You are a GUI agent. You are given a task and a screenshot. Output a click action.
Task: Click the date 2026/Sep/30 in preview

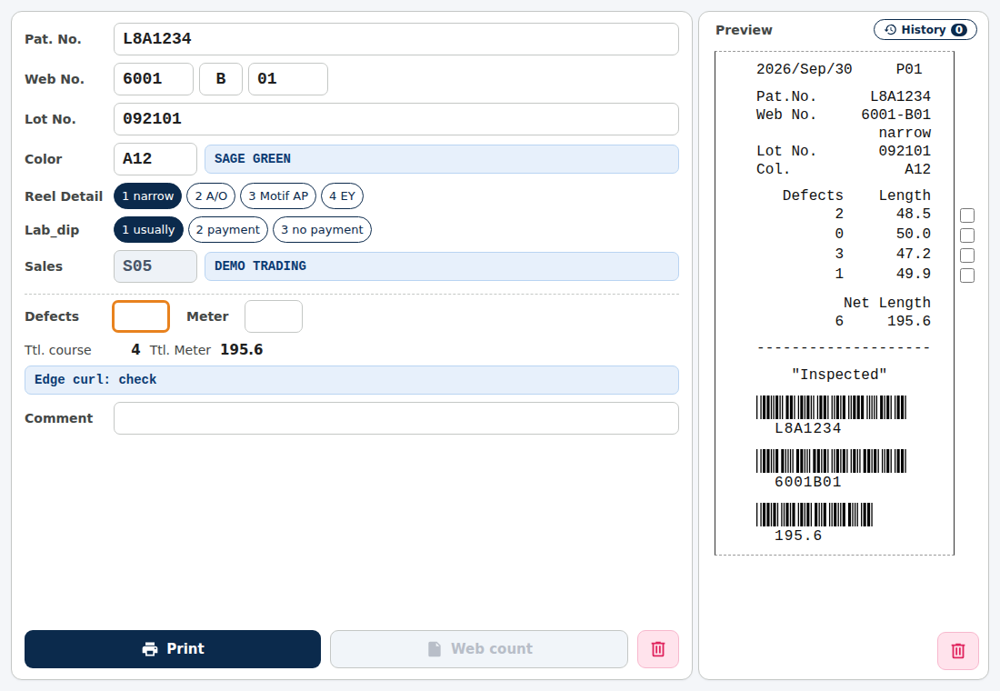pyautogui.click(x=805, y=69)
